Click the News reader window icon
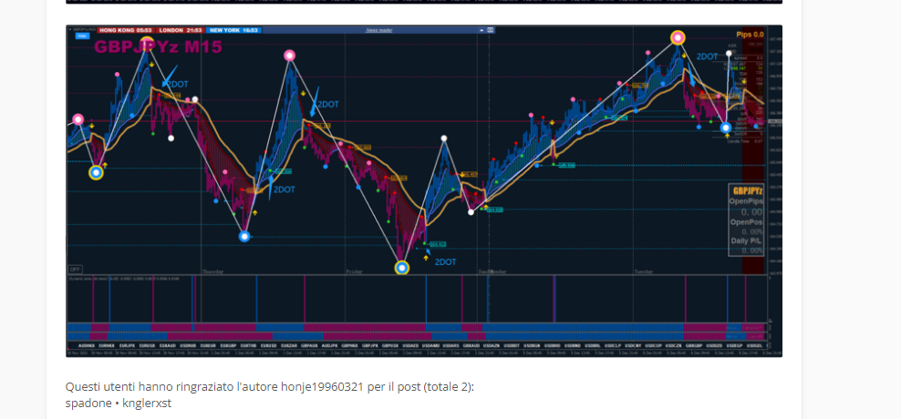The width and height of the screenshot is (901, 419). (490, 30)
